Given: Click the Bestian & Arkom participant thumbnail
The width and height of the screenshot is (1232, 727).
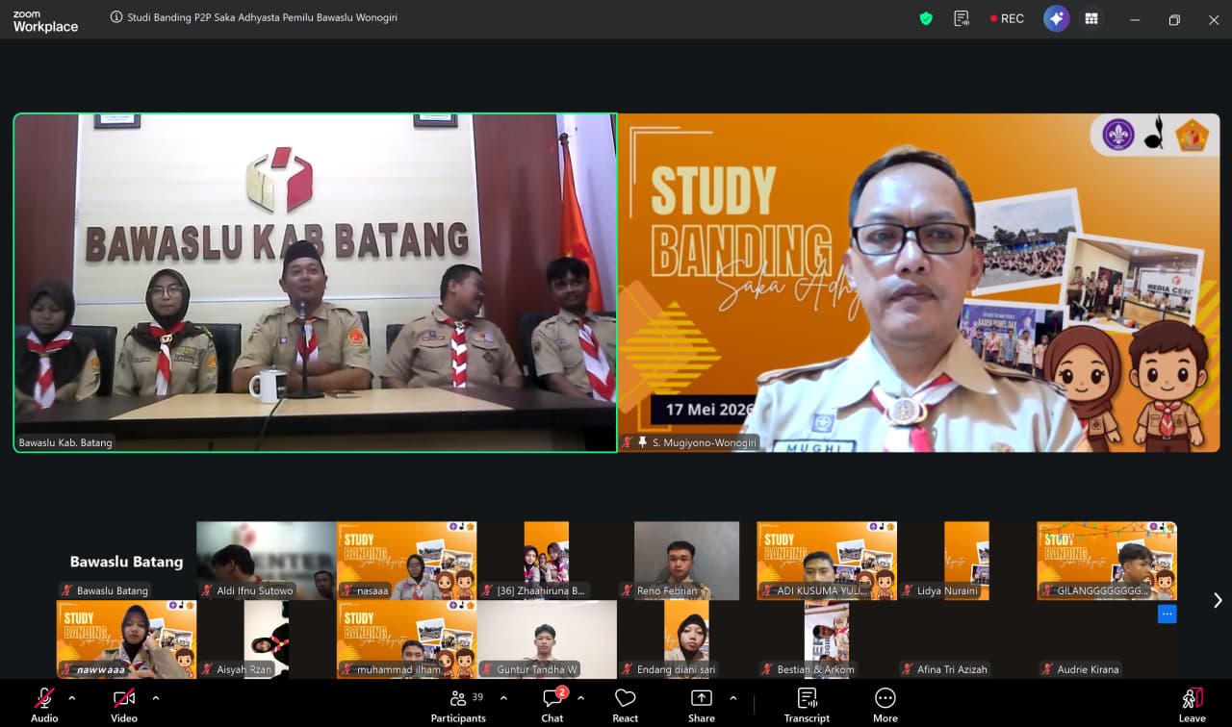Looking at the screenshot, I should click(827, 639).
